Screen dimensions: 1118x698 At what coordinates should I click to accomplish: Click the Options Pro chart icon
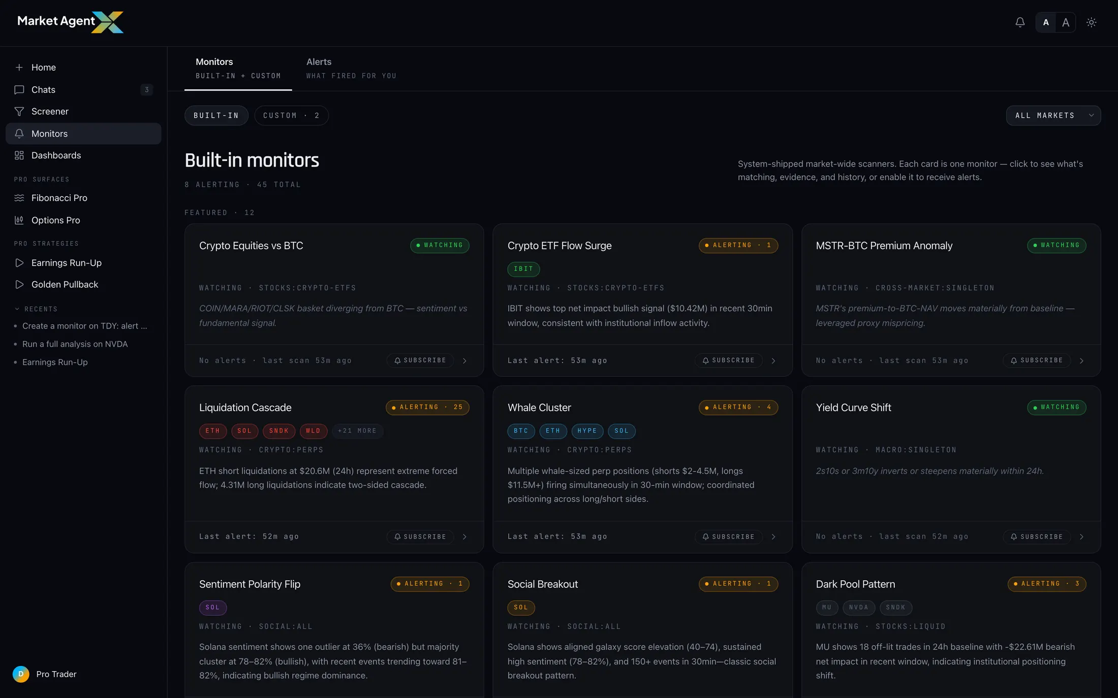(x=19, y=220)
